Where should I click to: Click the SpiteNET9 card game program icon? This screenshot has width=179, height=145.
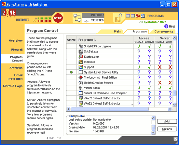click(x=81, y=46)
